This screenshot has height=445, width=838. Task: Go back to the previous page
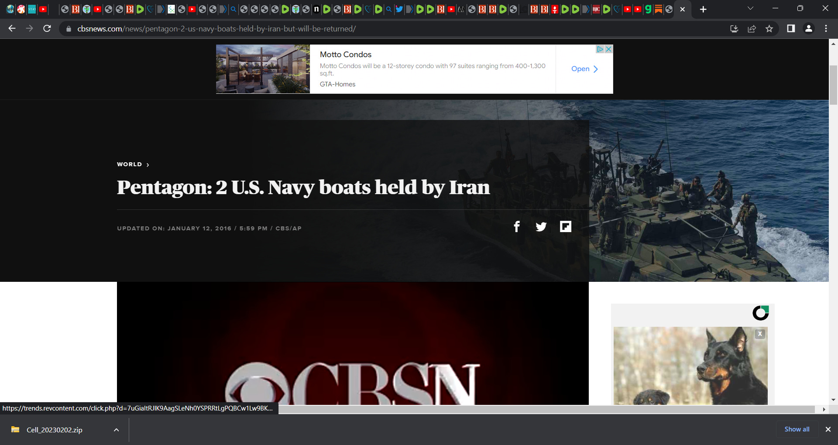coord(12,28)
